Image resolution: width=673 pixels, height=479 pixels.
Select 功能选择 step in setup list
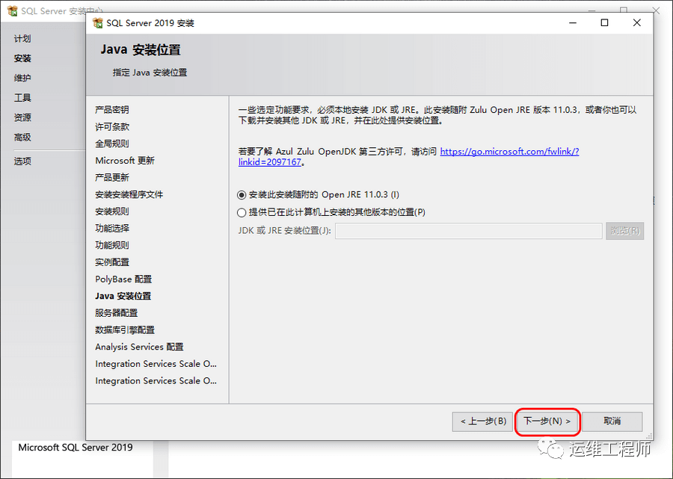tap(112, 229)
